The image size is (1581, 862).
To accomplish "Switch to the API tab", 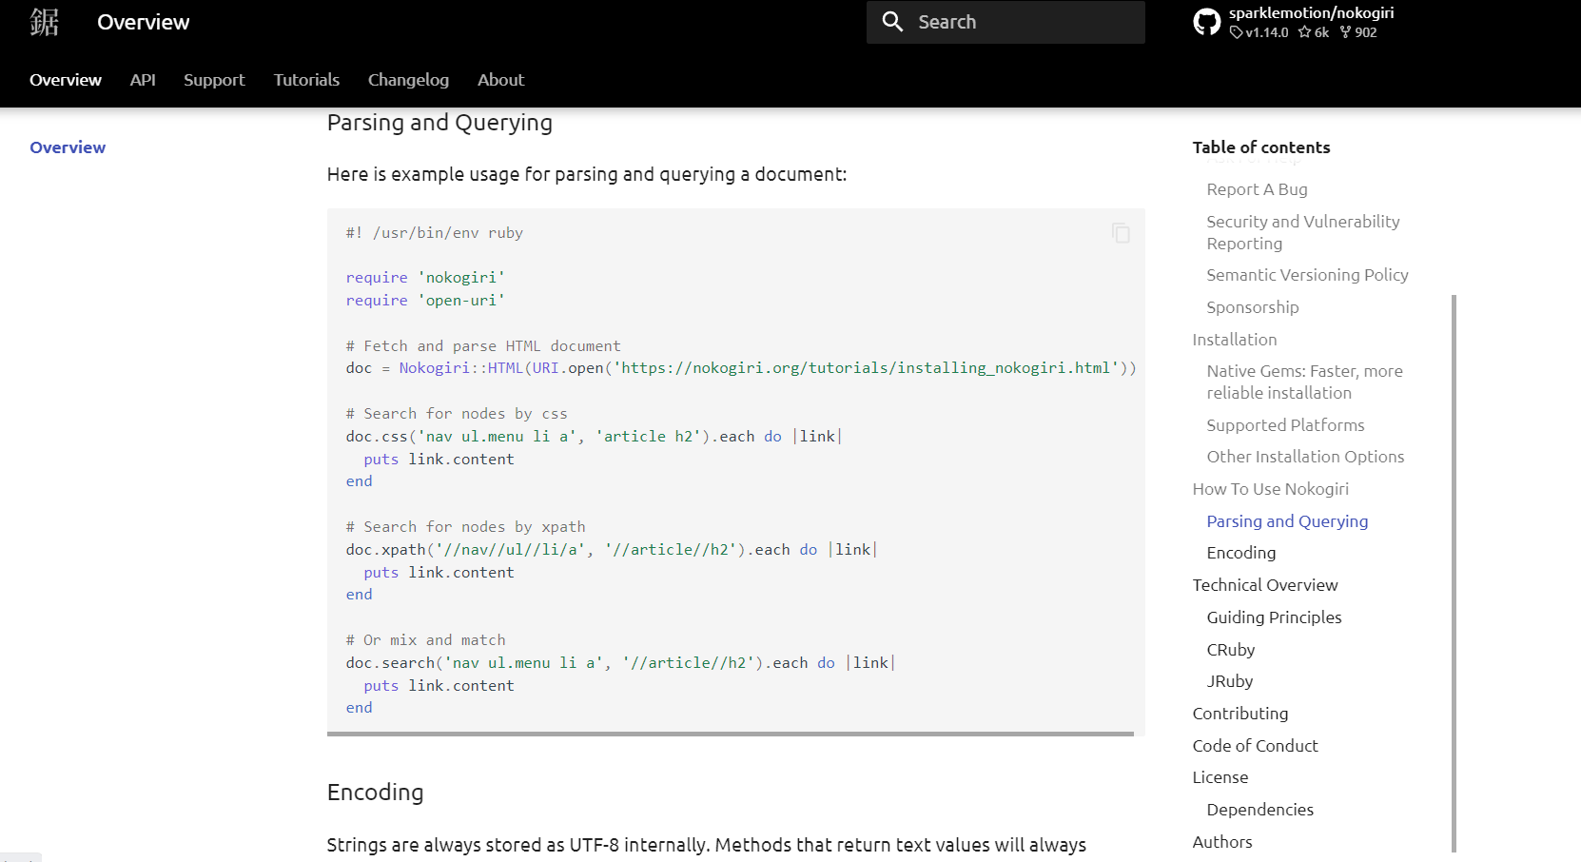I will click(143, 80).
